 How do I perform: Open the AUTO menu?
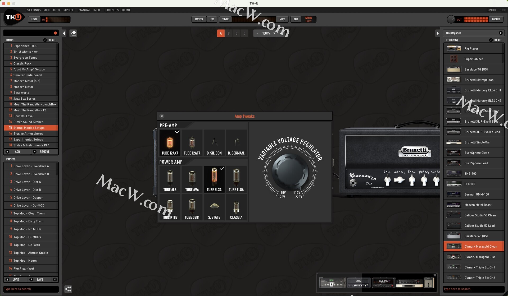click(56, 10)
